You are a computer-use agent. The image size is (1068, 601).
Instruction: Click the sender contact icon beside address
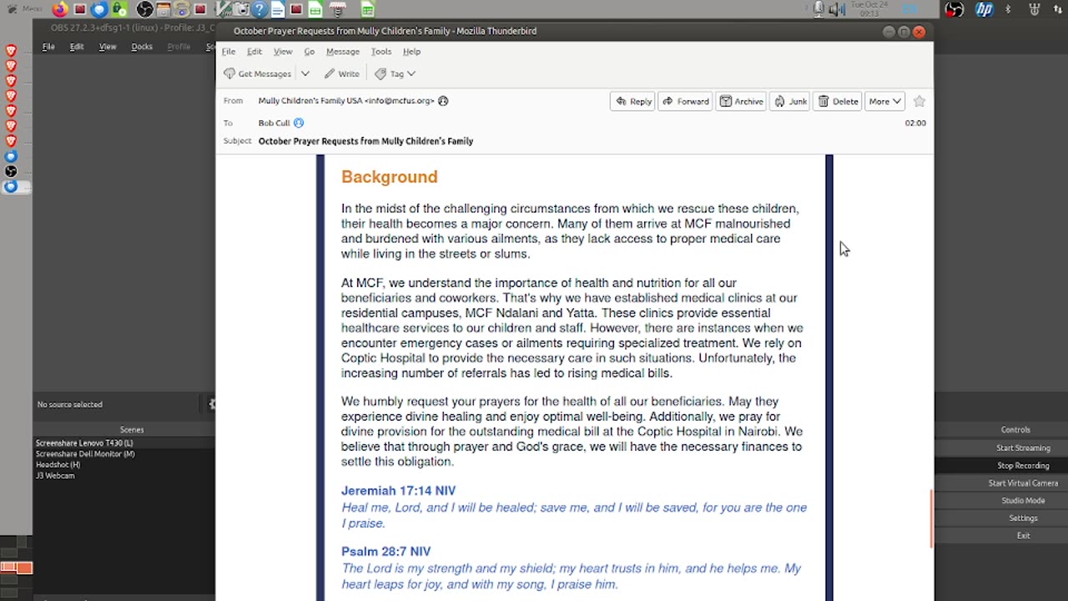tap(443, 101)
